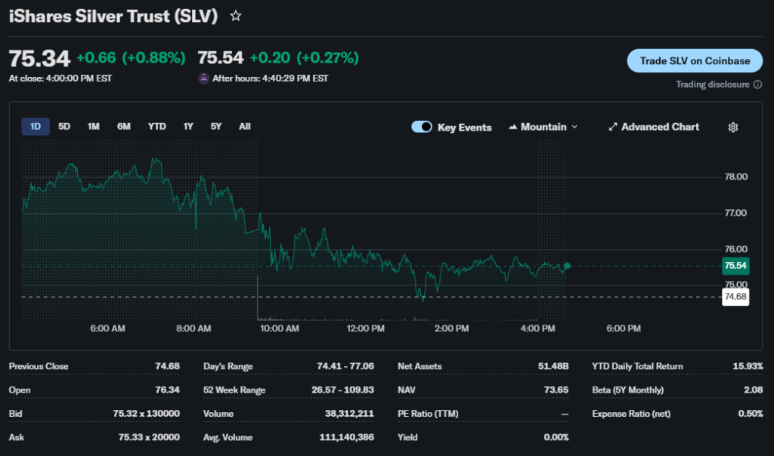
Task: Open chart settings gear icon
Action: click(x=732, y=127)
